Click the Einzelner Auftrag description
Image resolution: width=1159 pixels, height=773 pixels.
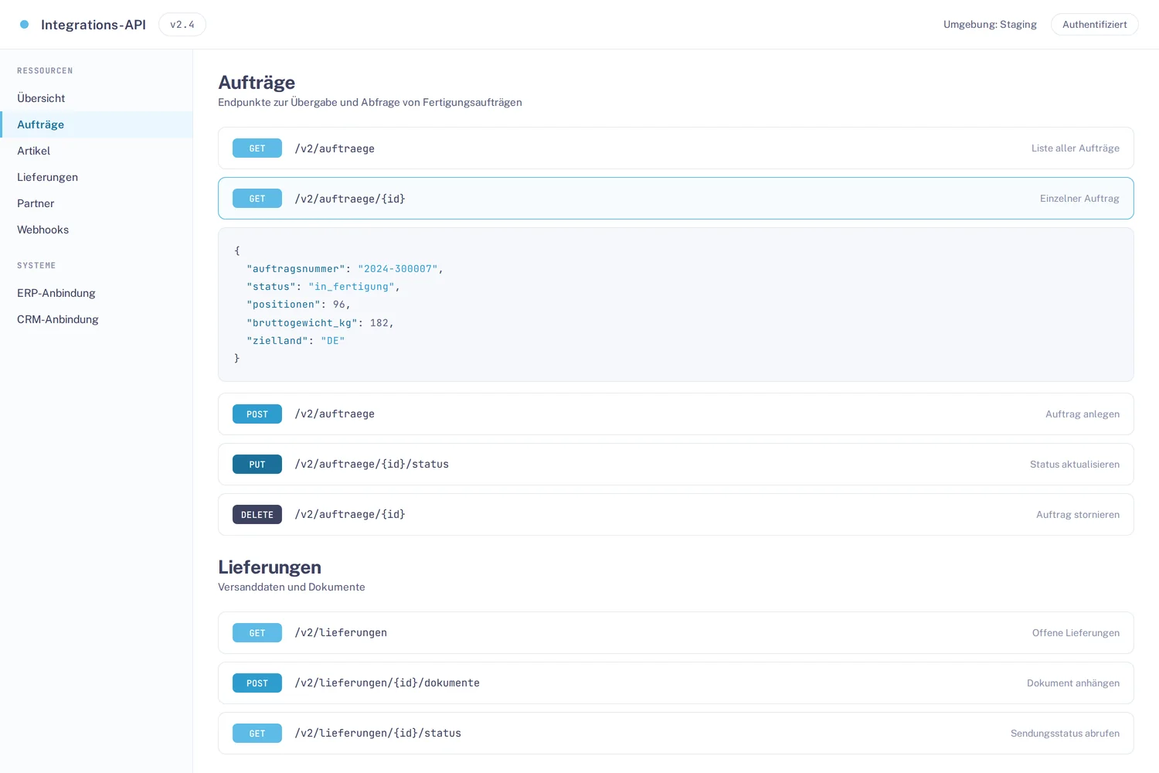click(1079, 199)
